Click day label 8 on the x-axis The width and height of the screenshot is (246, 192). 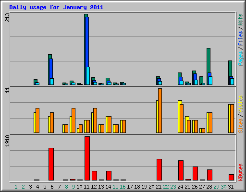point(66,187)
